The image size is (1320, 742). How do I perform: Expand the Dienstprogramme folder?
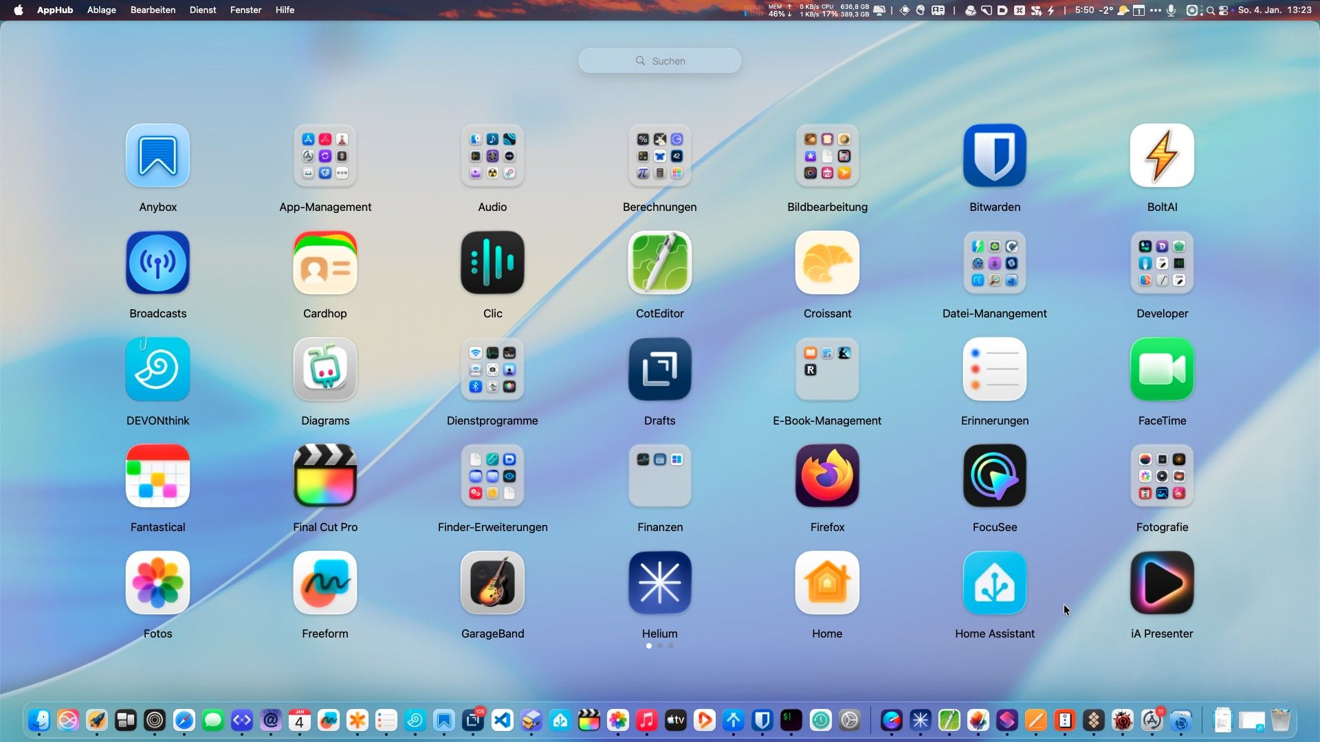click(492, 369)
